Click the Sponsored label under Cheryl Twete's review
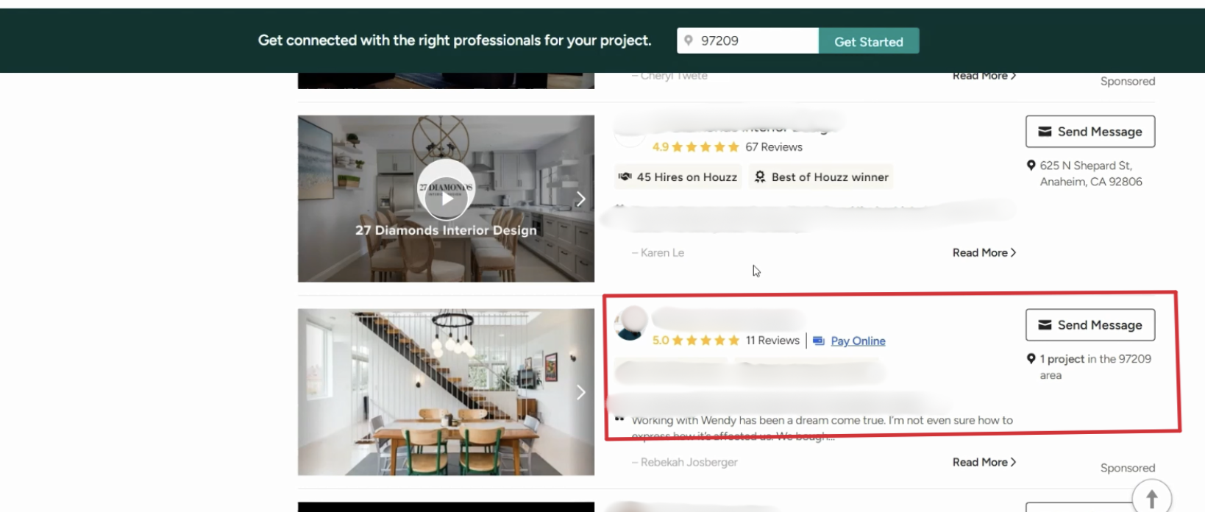Image resolution: width=1205 pixels, height=512 pixels. coord(1127,81)
